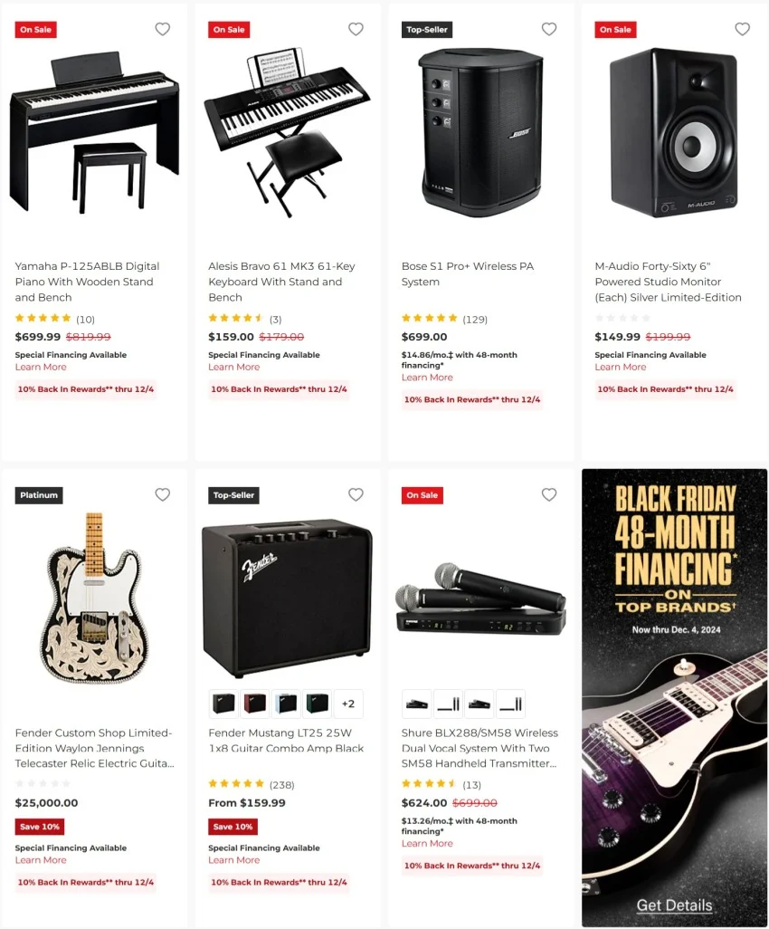Select the red Fender Mustang amp color swatch
The width and height of the screenshot is (769, 929).
(254, 704)
